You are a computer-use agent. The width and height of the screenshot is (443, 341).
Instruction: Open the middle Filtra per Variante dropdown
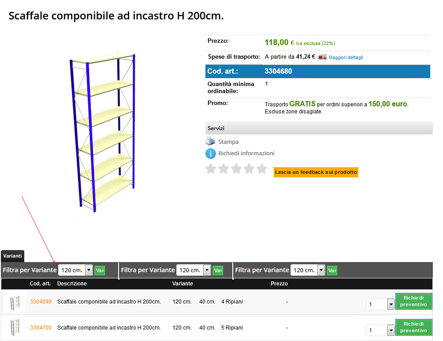click(x=206, y=270)
